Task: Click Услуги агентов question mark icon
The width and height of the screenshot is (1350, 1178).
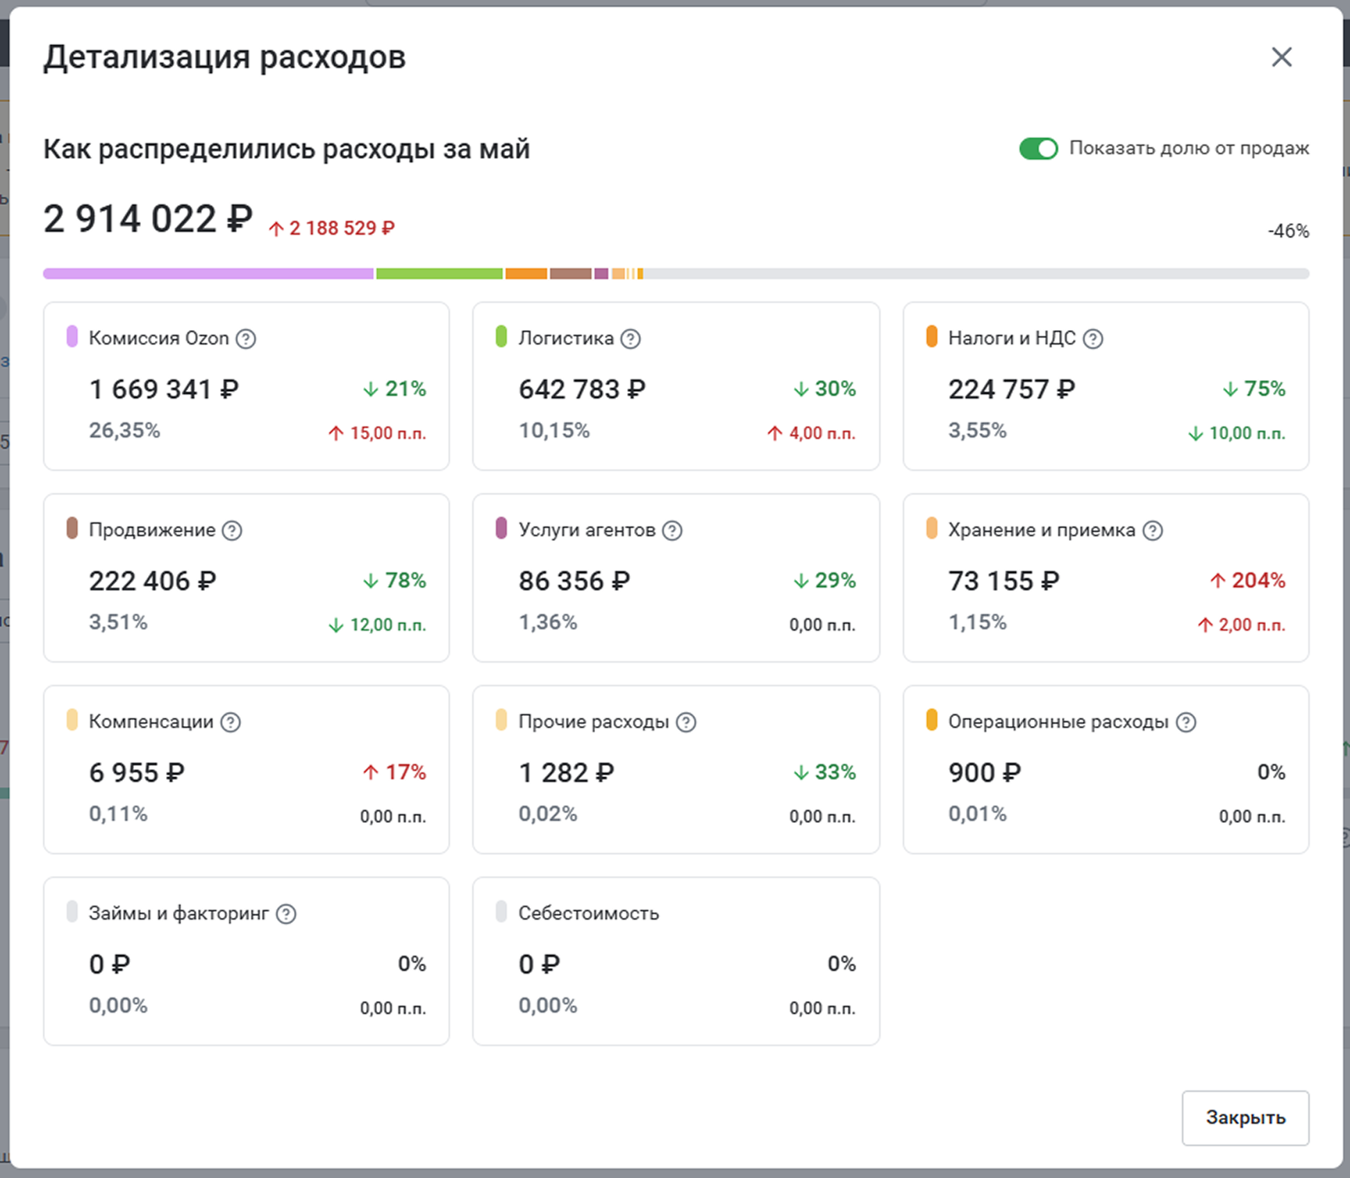Action: coord(672,531)
